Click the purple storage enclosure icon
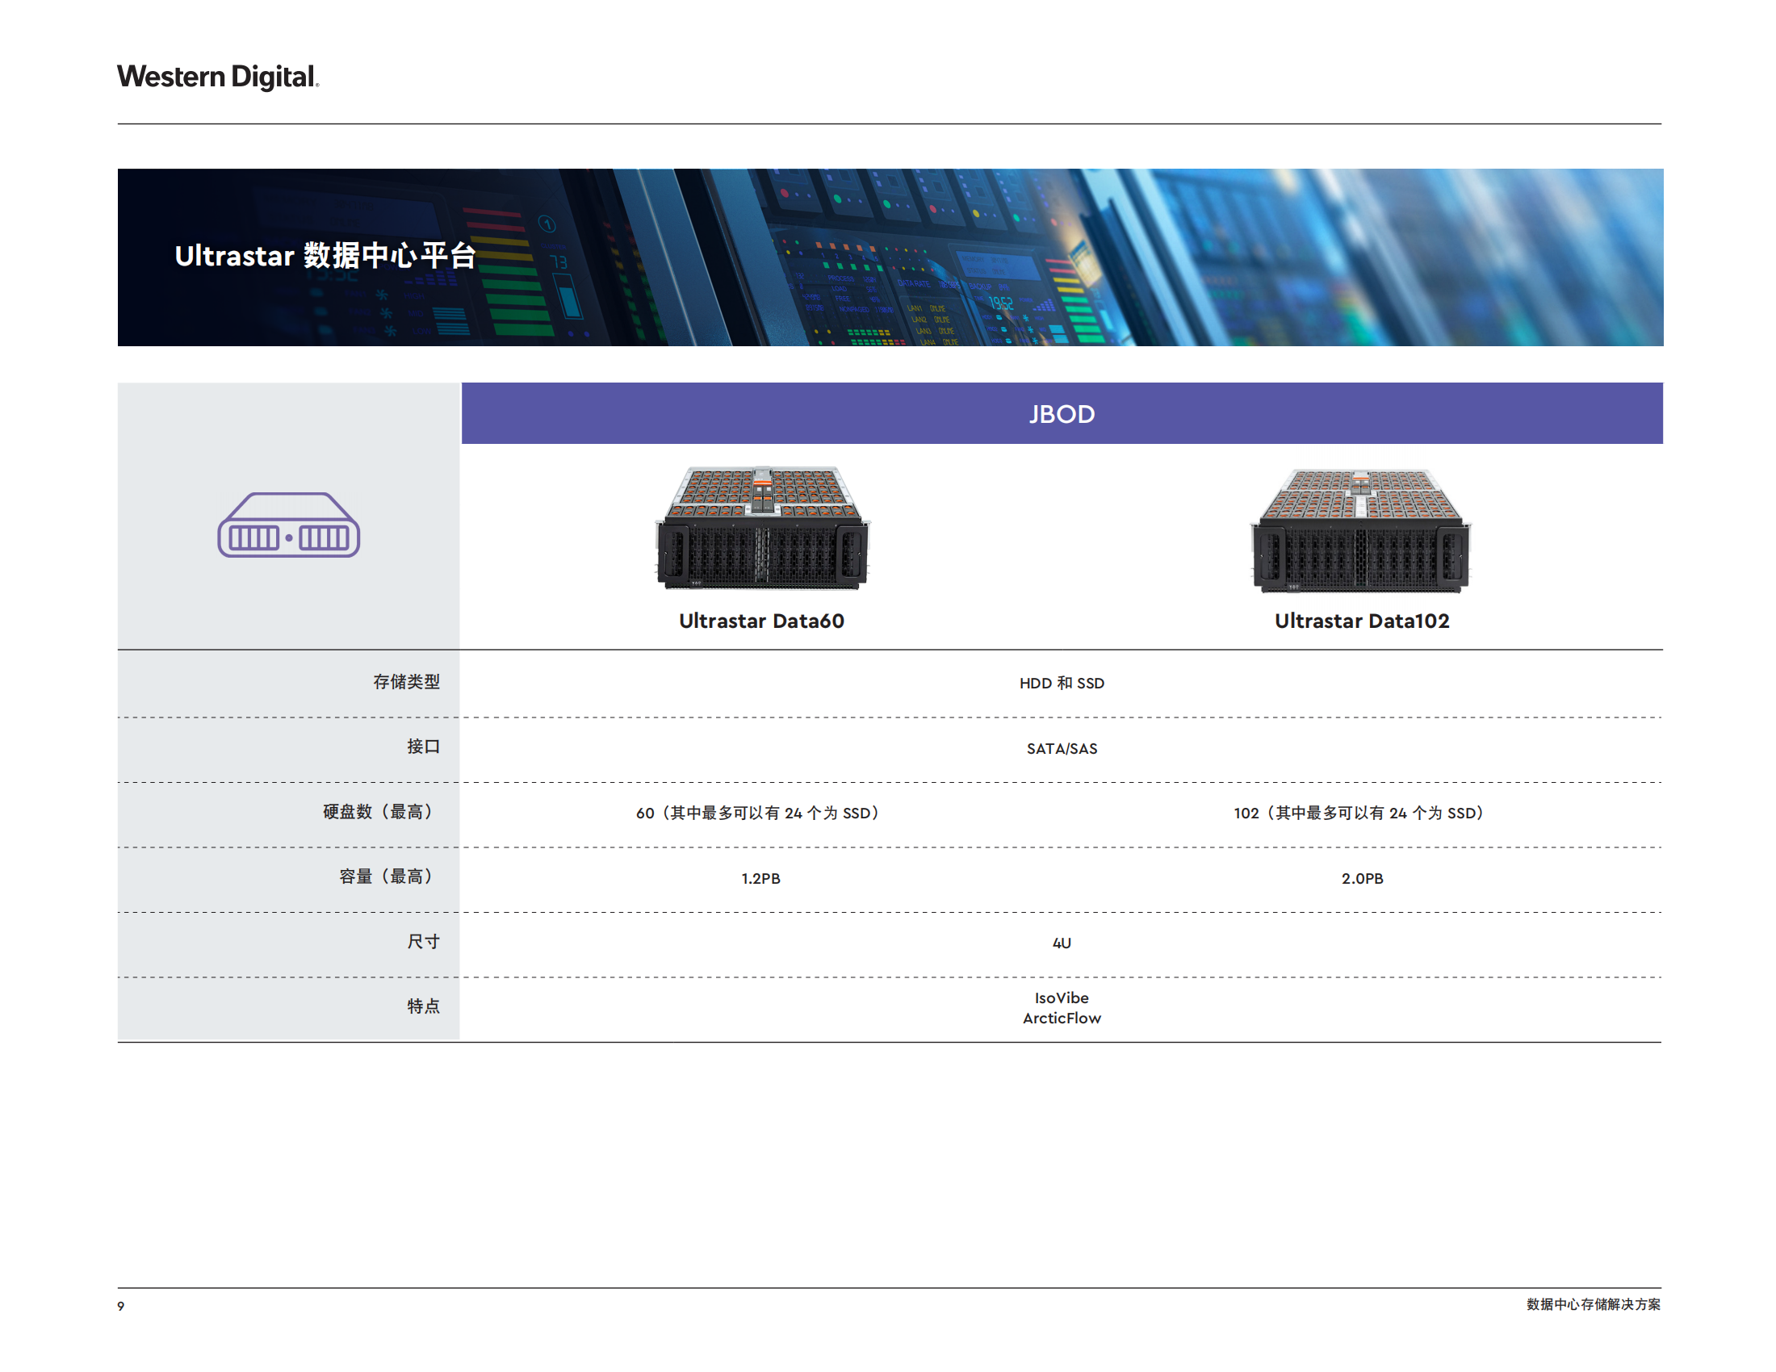The width and height of the screenshot is (1776, 1372). pyautogui.click(x=289, y=525)
